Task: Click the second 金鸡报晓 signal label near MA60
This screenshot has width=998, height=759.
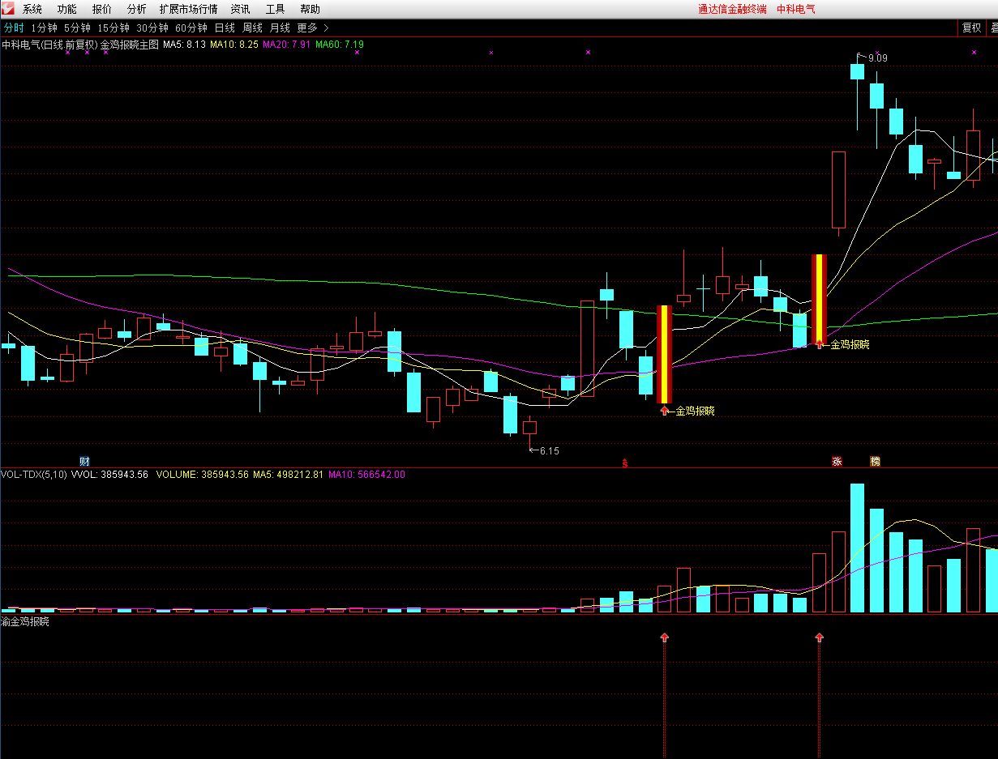Action: coord(849,344)
